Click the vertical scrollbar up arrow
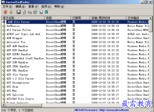Viewport: 154px width, 112px height. pos(151,18)
